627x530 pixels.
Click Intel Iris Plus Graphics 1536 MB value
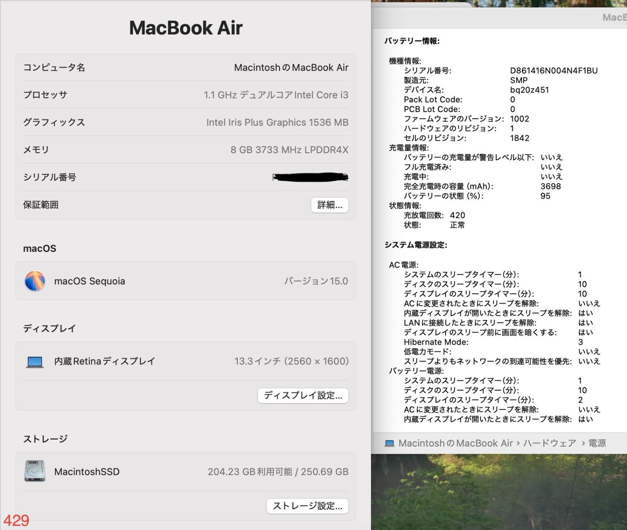(277, 122)
